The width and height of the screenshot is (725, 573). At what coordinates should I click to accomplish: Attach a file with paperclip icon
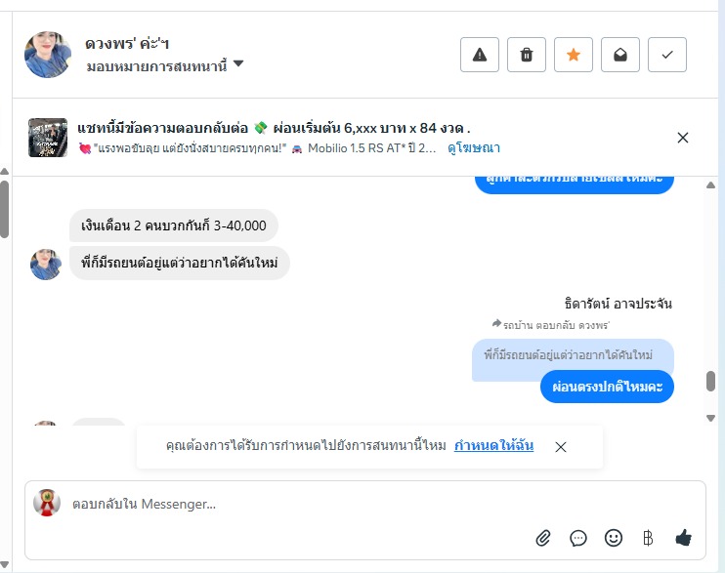pos(544,538)
